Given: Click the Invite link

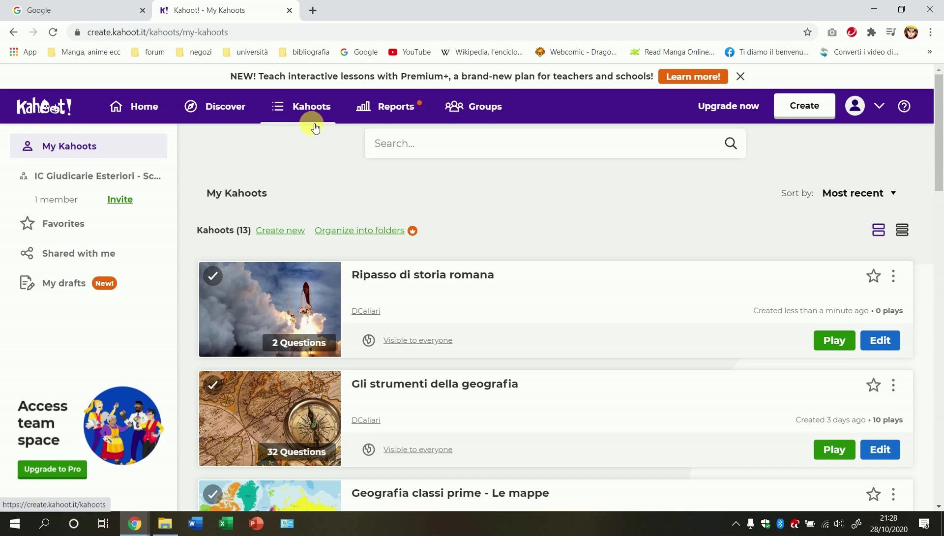Looking at the screenshot, I should pos(120,200).
